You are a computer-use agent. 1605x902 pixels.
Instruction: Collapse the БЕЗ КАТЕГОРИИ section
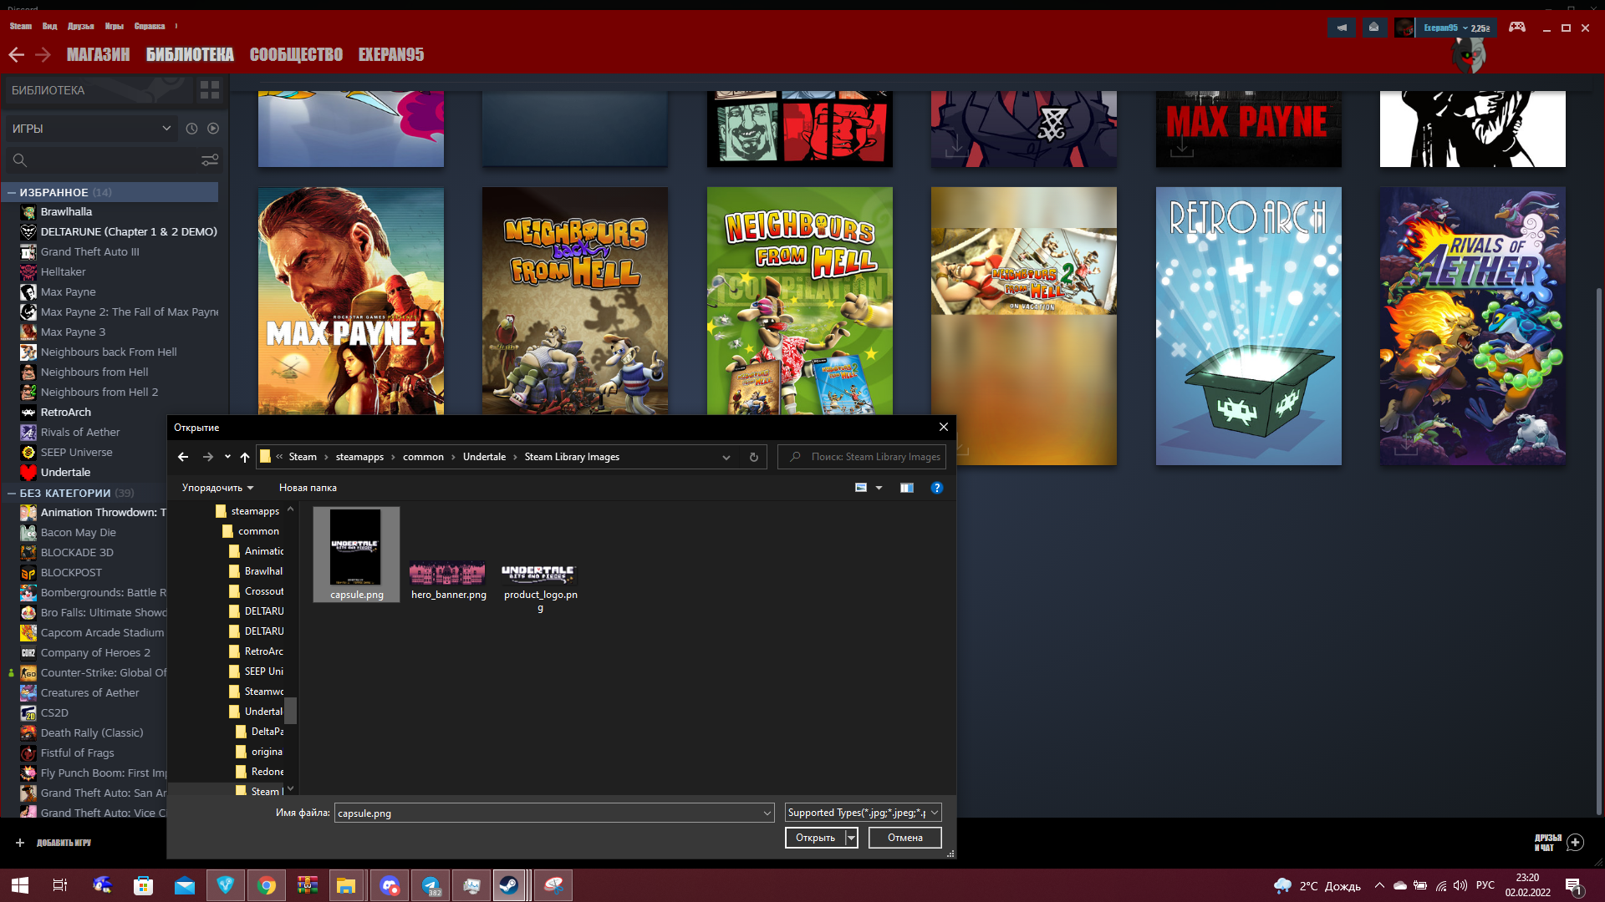click(x=12, y=493)
